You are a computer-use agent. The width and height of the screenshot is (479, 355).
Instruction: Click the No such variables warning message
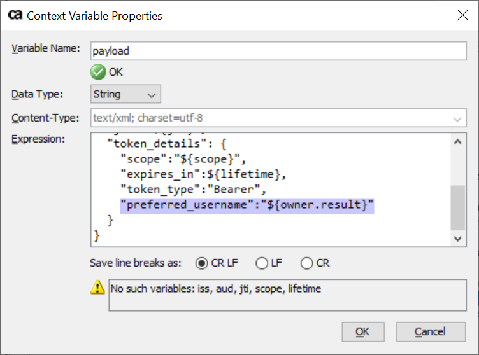[216, 289]
